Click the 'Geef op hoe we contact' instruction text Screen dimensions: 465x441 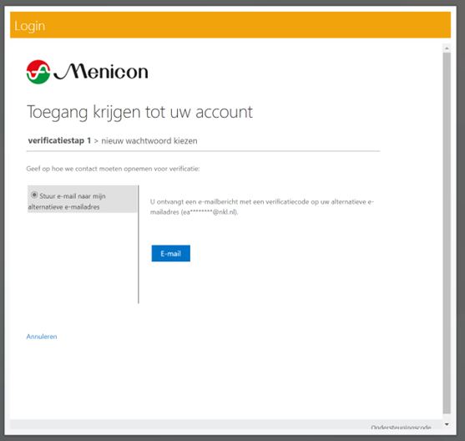(113, 169)
